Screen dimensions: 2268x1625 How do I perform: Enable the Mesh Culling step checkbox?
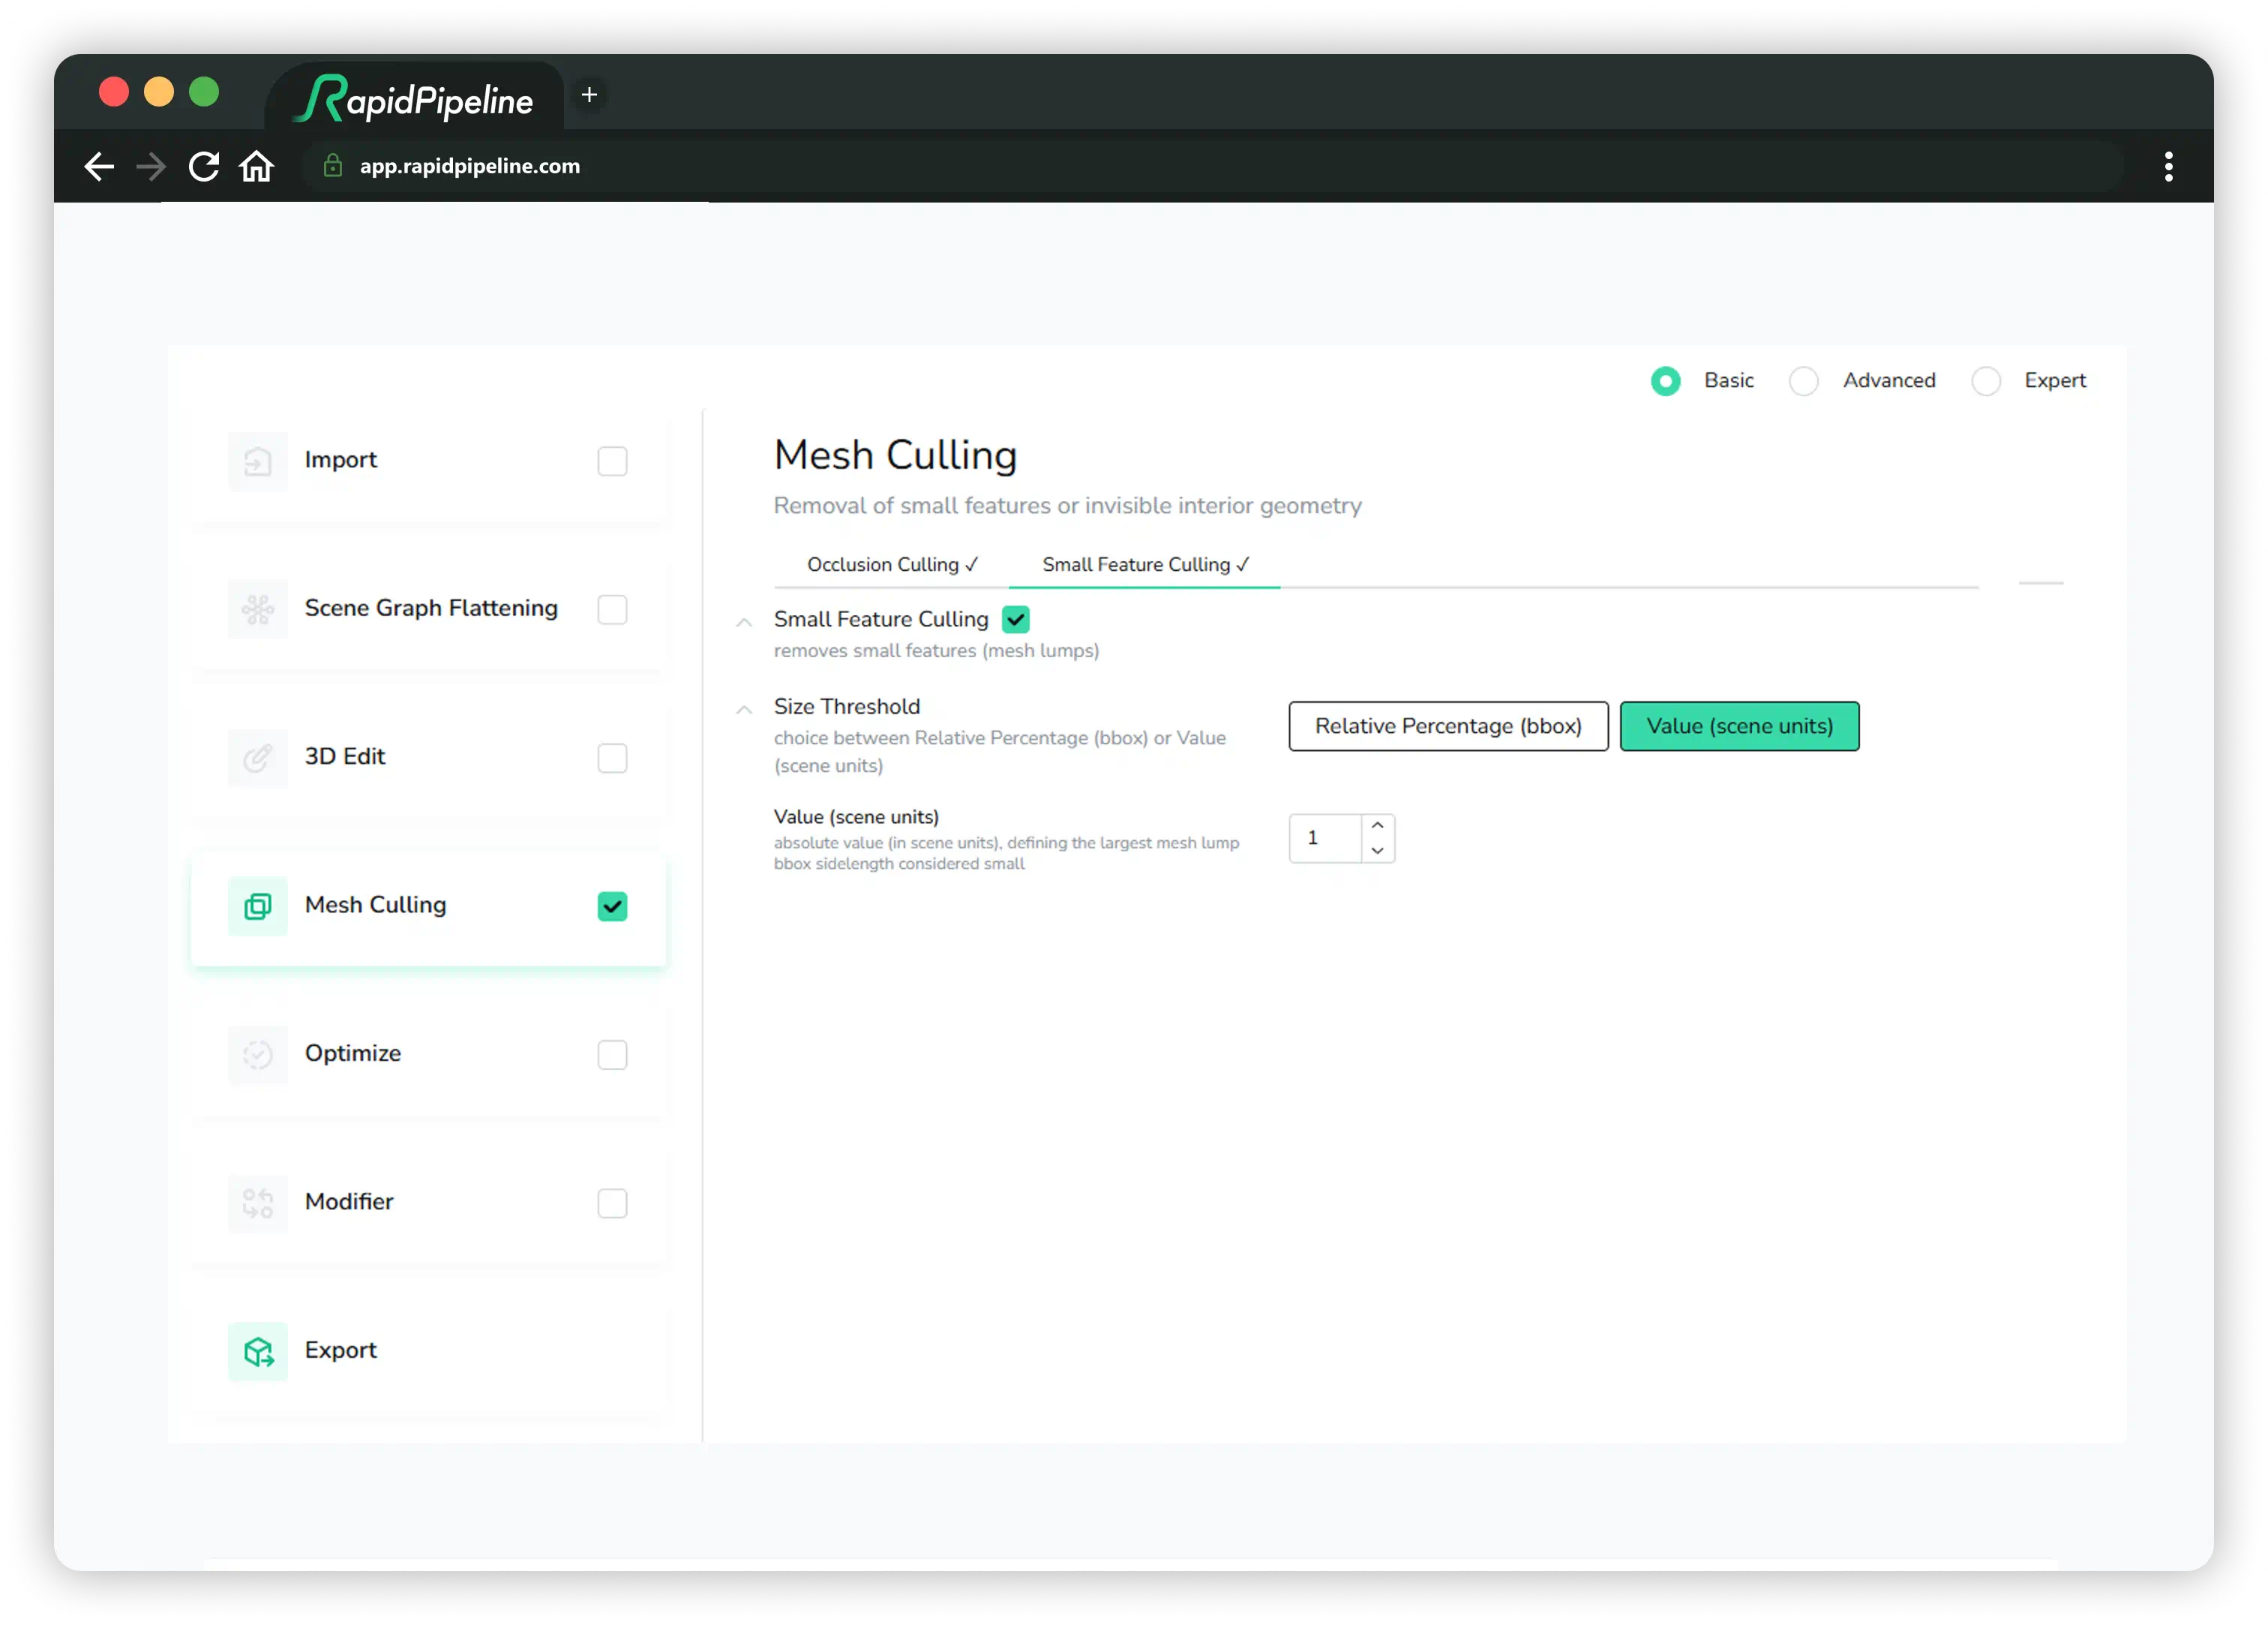click(612, 904)
